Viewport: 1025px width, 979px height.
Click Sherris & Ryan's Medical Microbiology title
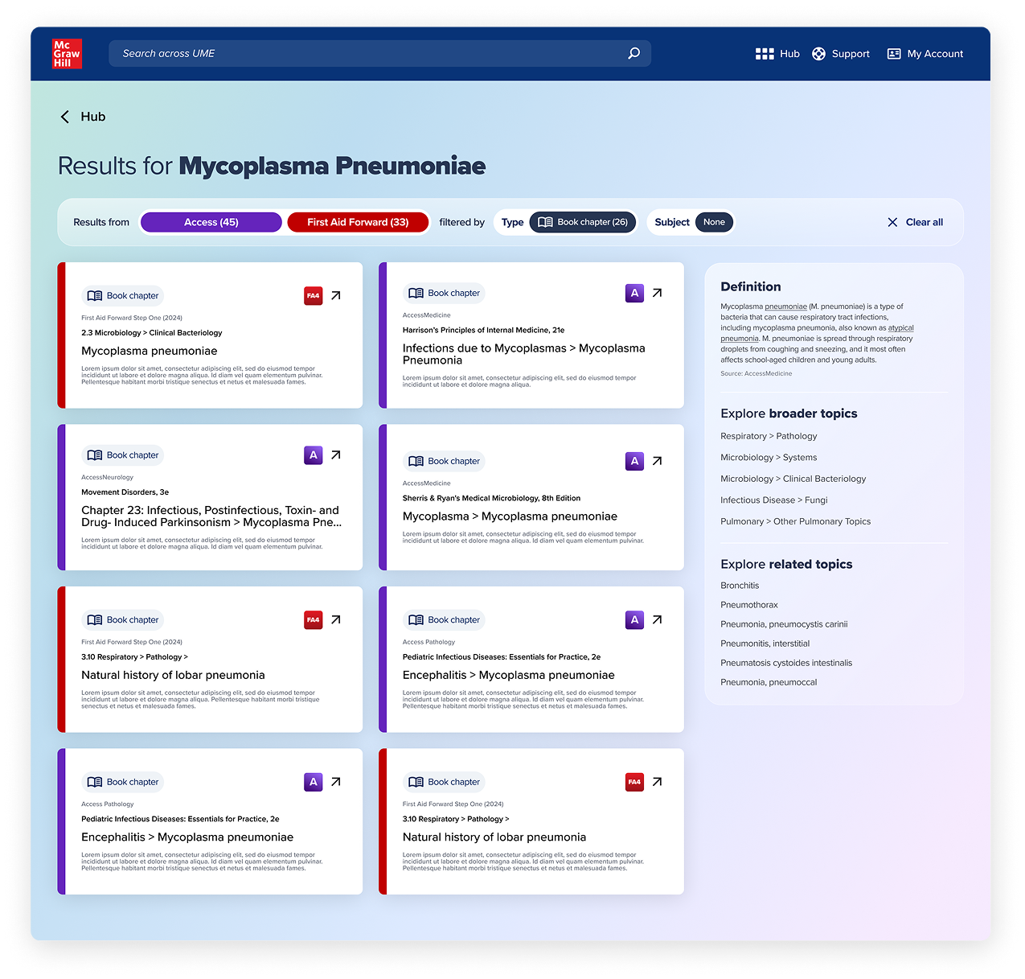point(491,498)
